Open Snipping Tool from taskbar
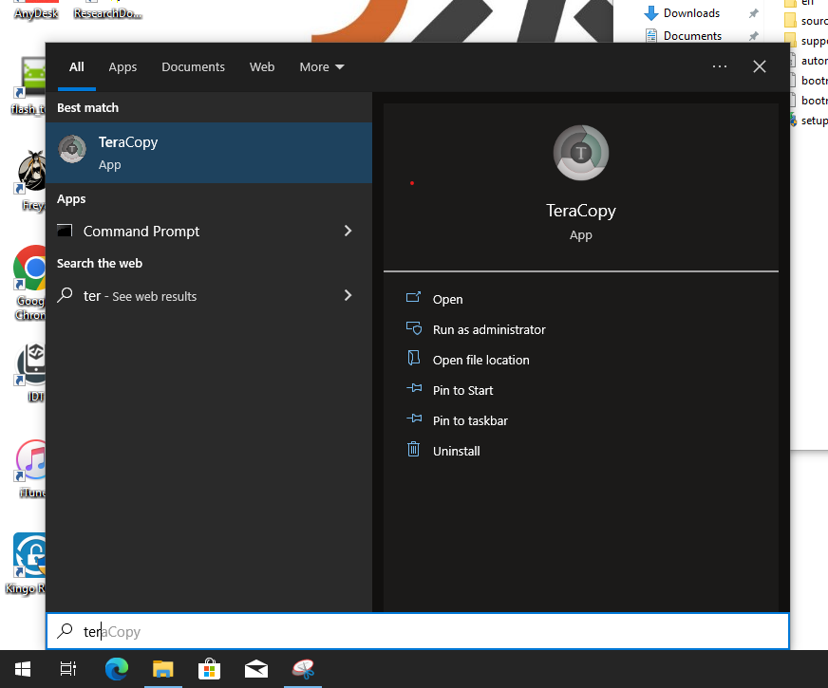The image size is (828, 688). tap(303, 669)
